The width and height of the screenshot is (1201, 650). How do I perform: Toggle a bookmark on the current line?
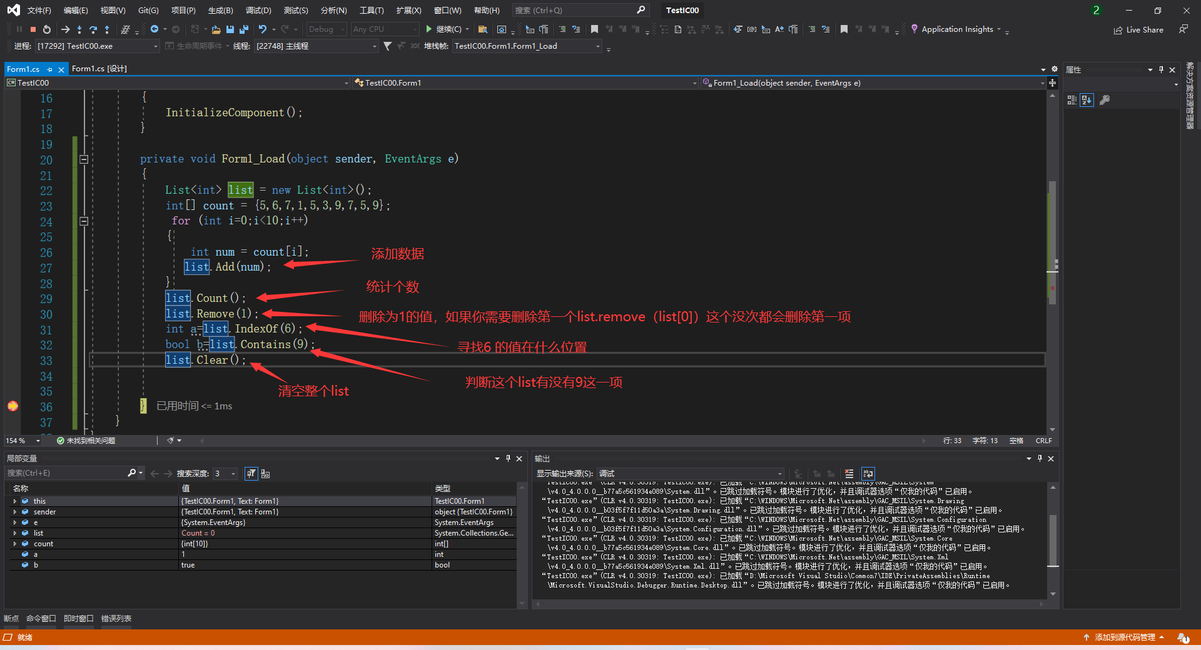pyautogui.click(x=594, y=29)
